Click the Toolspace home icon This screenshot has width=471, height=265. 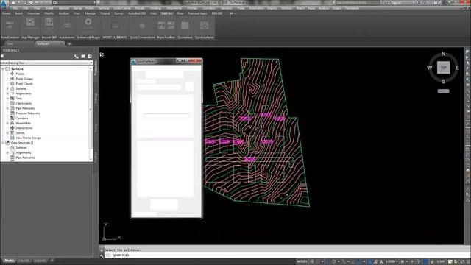point(2,56)
